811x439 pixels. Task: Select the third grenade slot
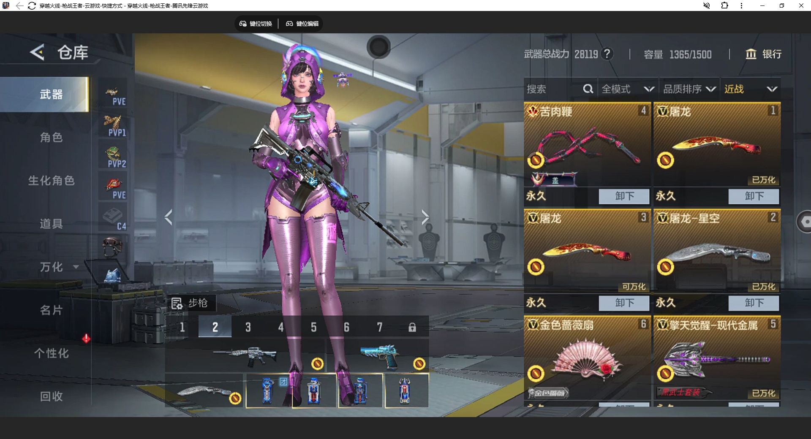click(x=360, y=390)
